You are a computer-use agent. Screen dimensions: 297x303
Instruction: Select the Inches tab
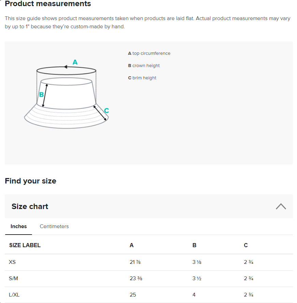19,226
